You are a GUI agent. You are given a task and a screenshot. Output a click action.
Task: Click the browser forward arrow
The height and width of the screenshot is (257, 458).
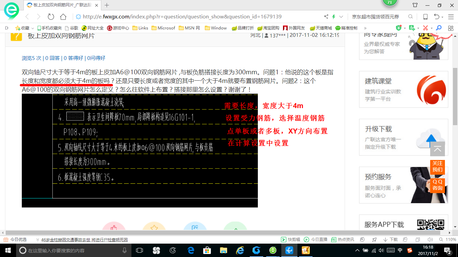39,17
